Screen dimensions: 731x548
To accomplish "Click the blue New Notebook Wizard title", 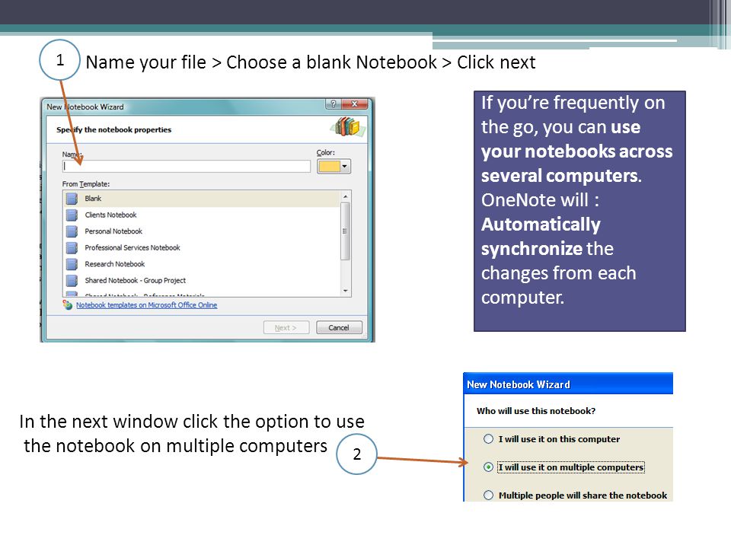I will (x=519, y=385).
